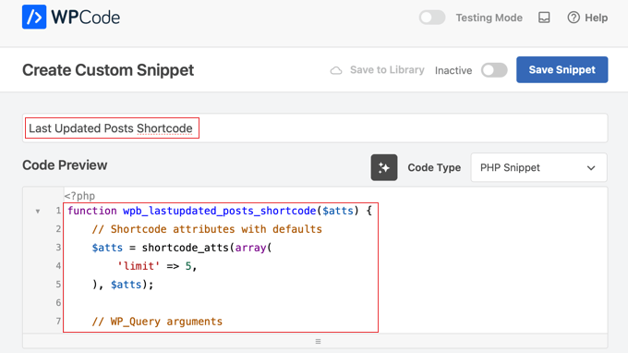Click line number 6 in the gutter

tap(58, 302)
